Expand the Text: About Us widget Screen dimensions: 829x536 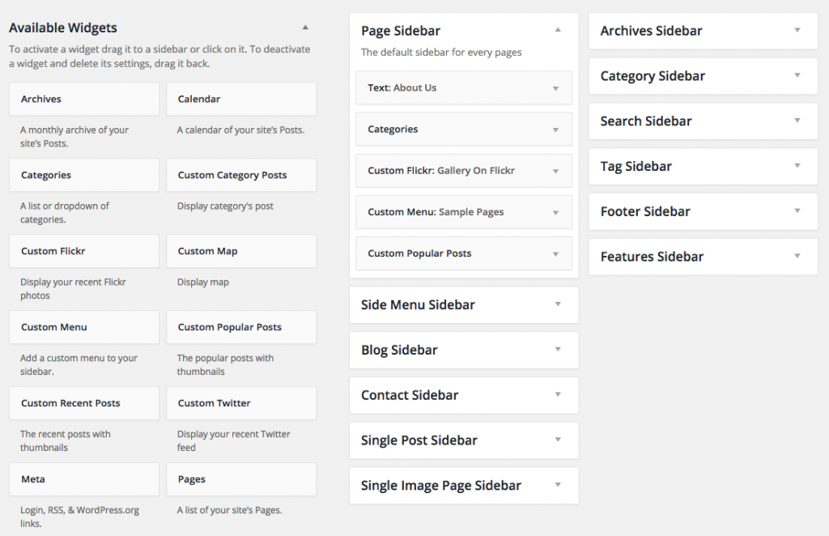click(555, 88)
